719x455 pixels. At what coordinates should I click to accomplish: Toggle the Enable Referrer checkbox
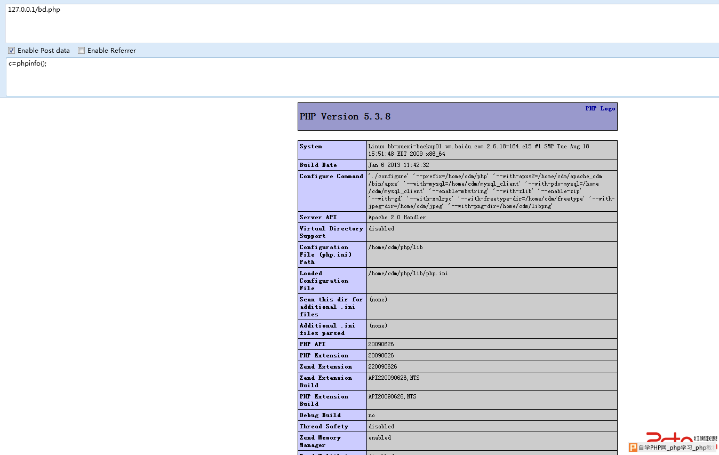click(81, 51)
